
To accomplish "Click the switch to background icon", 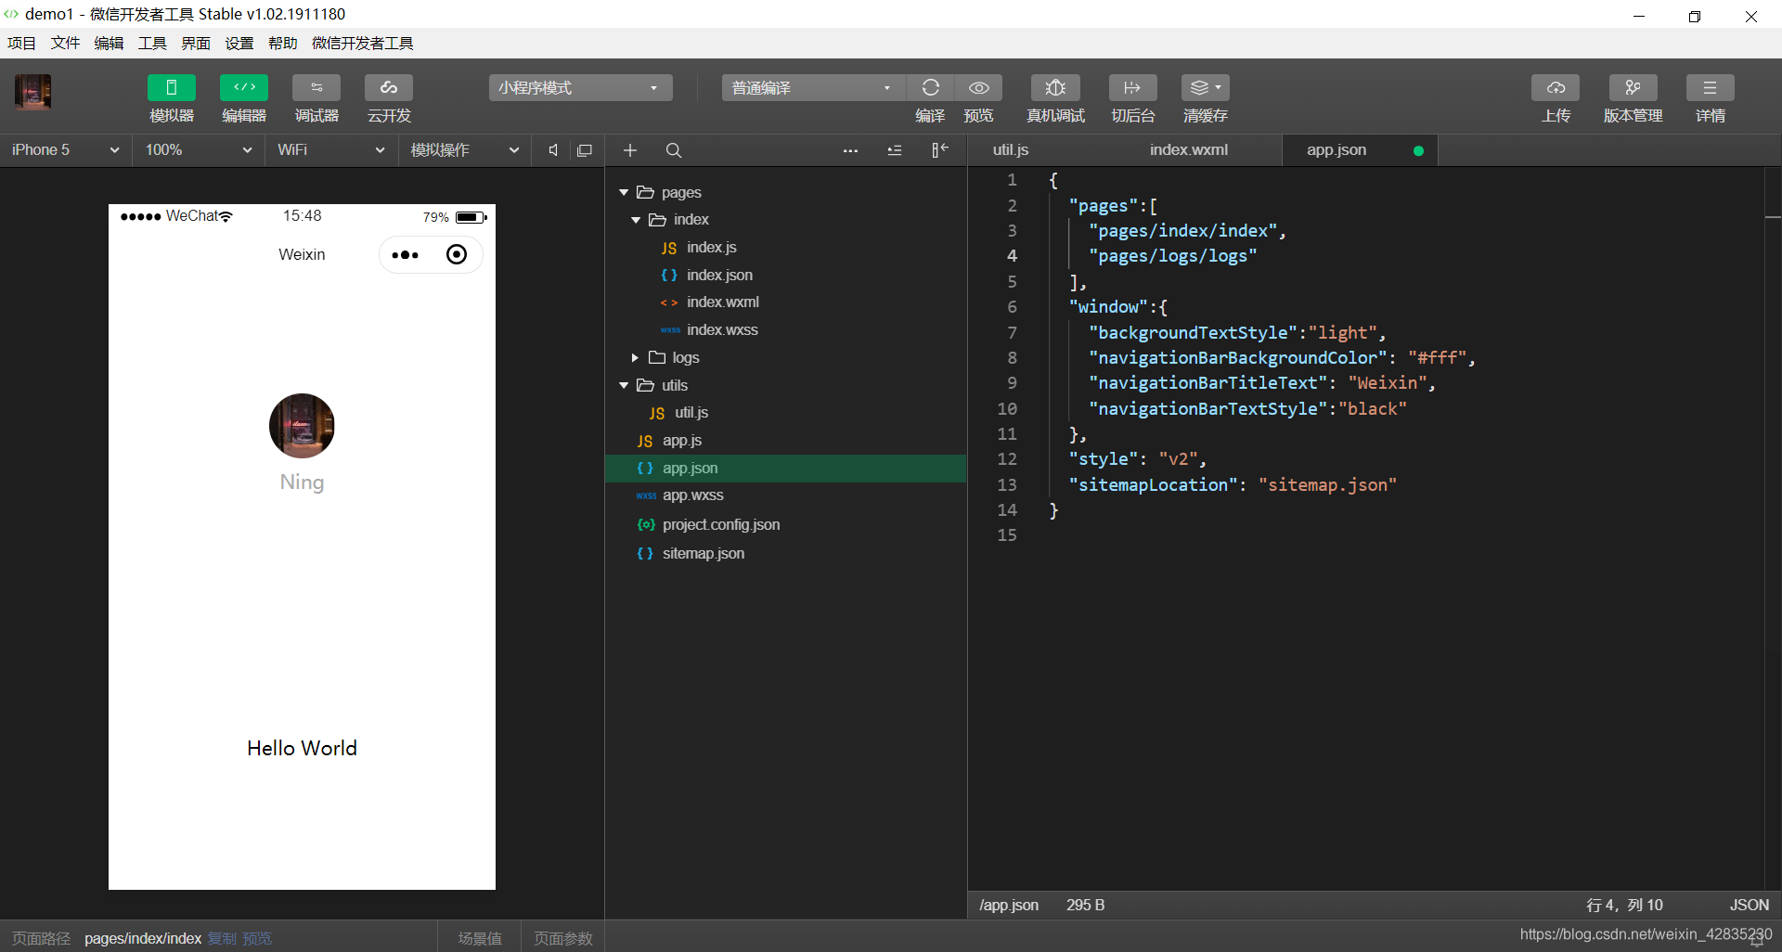I will point(1133,88).
